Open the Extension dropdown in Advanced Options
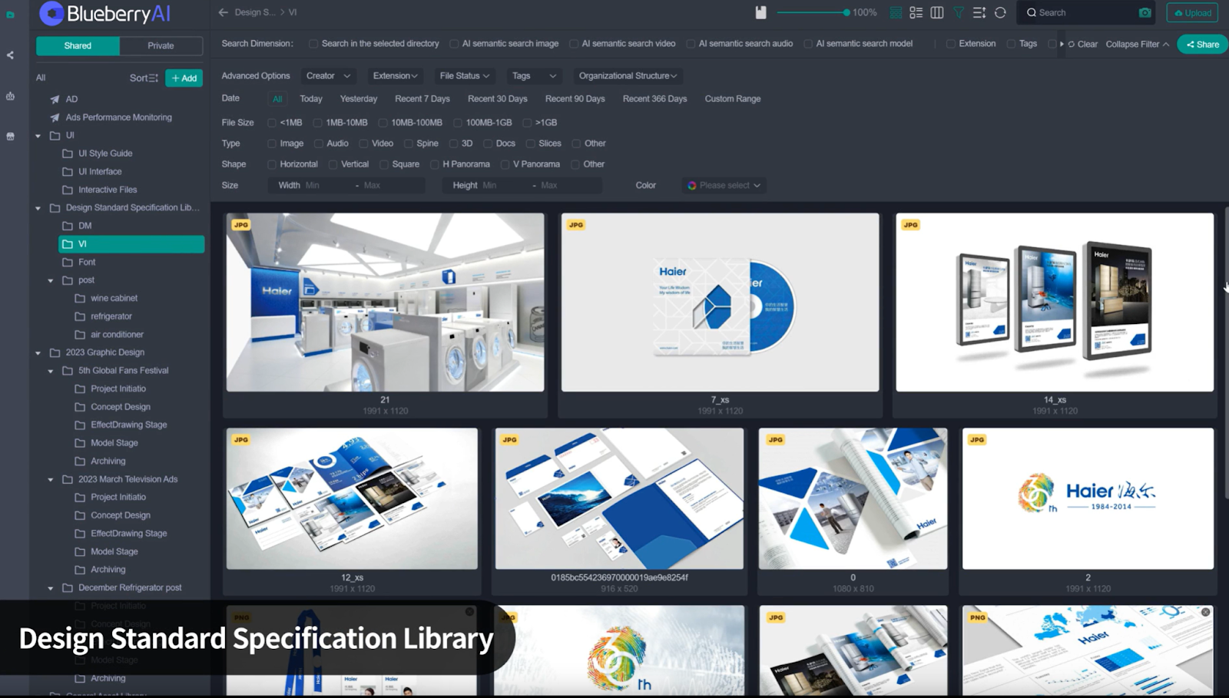 pyautogui.click(x=395, y=76)
